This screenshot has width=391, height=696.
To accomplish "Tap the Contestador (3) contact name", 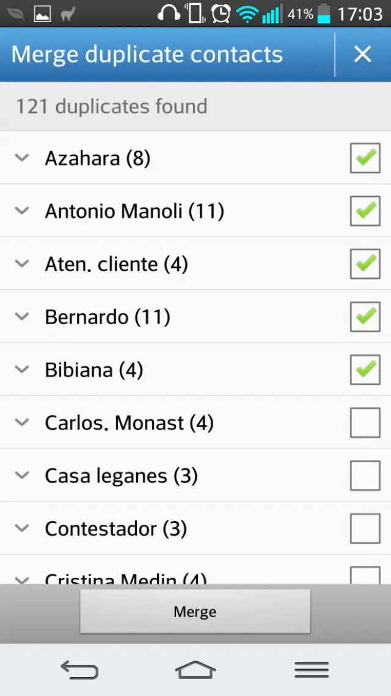I will 115,528.
